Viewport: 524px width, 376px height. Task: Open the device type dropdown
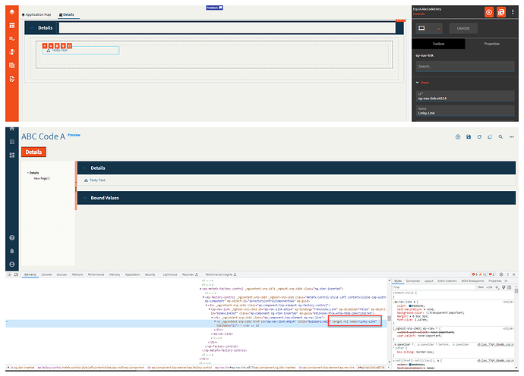[x=429, y=28]
